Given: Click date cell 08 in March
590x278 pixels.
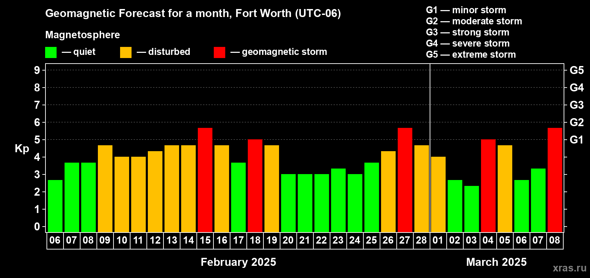Looking at the screenshot, I should 555,240.
